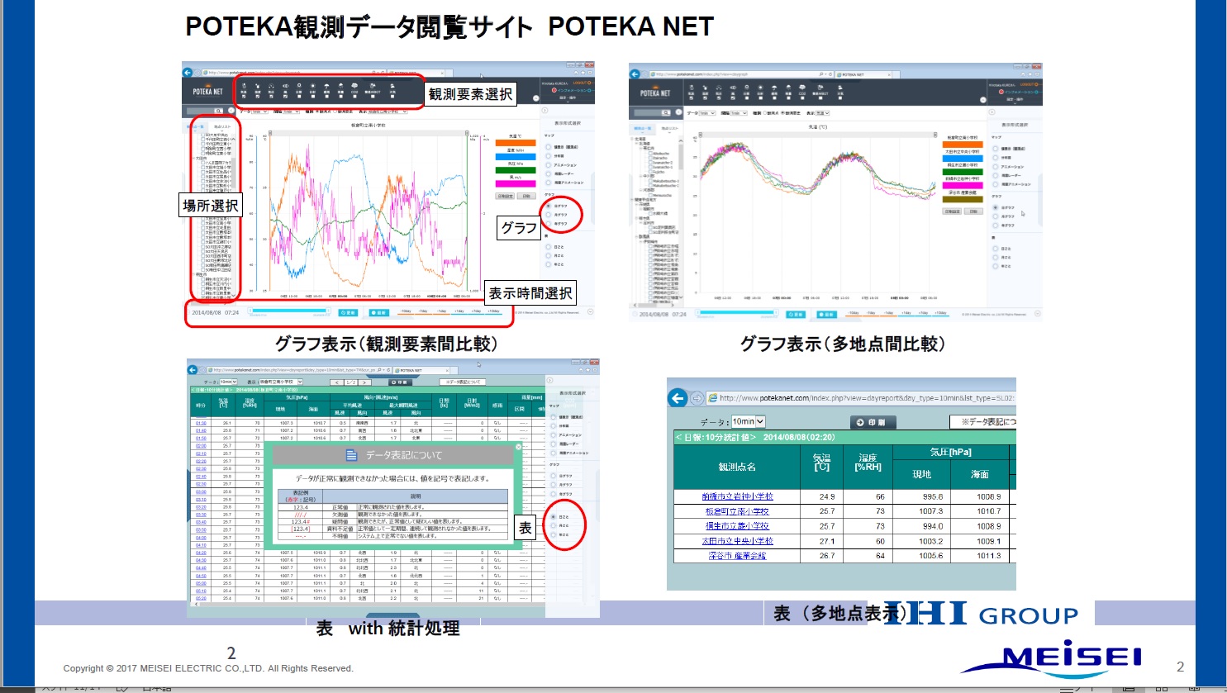
Task: Click 気温 temperature element icon in top-left graph
Action: (x=244, y=88)
